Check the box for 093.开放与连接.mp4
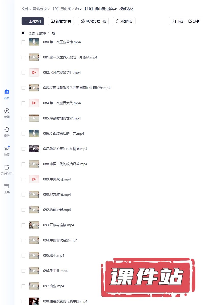This screenshot has height=305, width=203. click(23, 225)
